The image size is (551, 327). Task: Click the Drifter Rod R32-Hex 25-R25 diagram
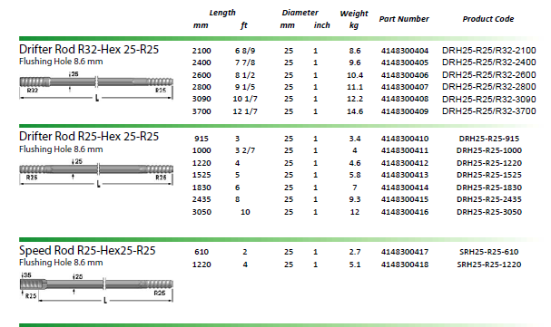click(x=96, y=86)
